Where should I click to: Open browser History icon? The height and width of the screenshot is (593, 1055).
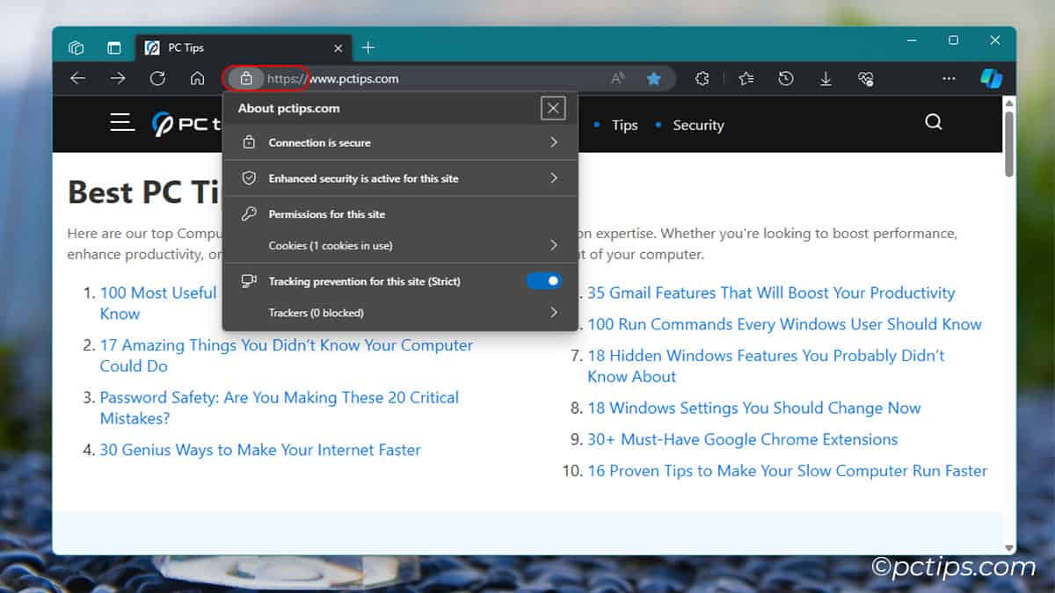(x=786, y=78)
